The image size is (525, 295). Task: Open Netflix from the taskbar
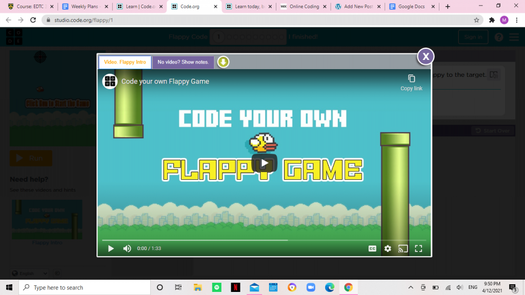click(x=235, y=287)
